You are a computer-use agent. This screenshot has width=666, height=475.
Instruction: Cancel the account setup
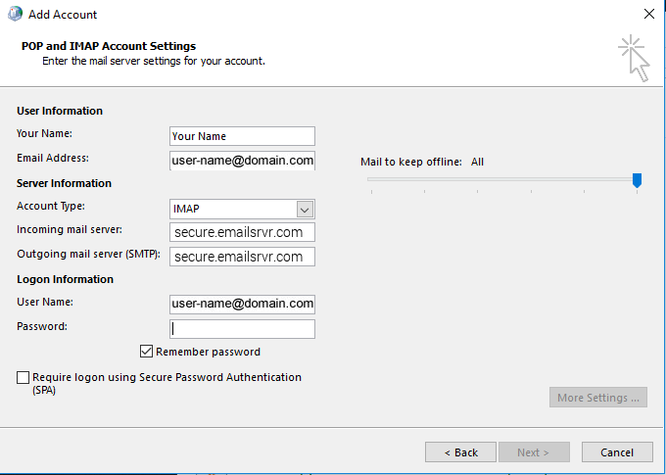pyautogui.click(x=616, y=452)
